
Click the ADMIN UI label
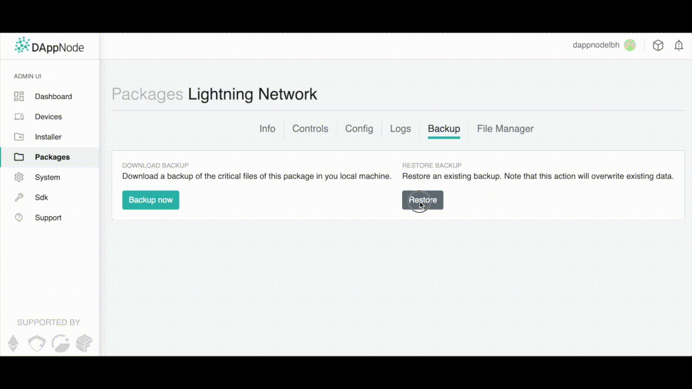pos(28,76)
